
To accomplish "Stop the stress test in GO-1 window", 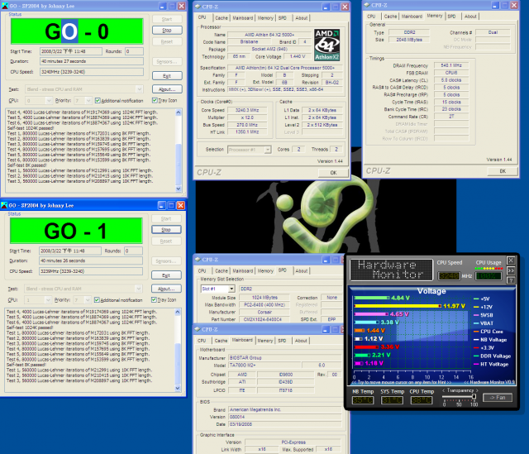I will (166, 230).
